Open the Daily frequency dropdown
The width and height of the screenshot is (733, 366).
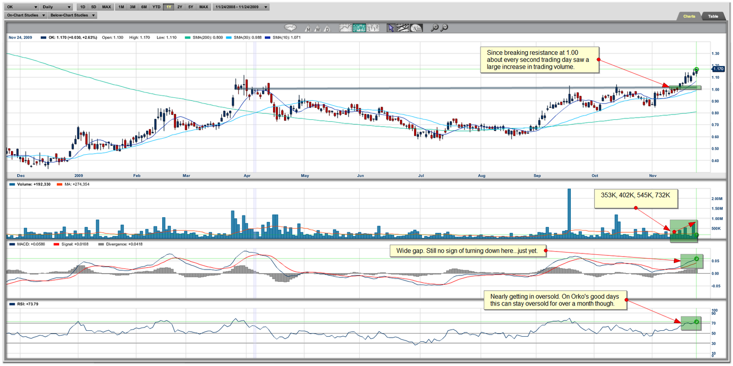[57, 7]
